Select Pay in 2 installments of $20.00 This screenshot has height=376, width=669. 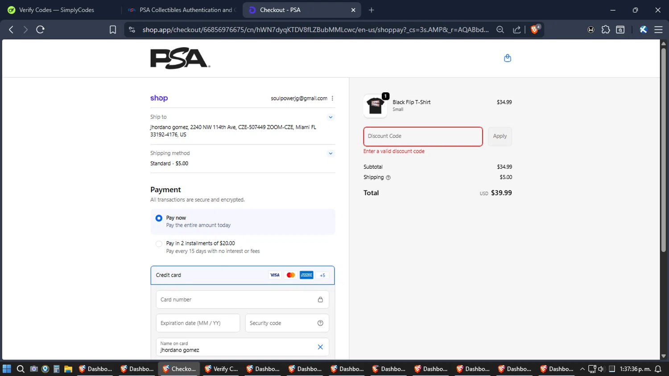click(159, 244)
